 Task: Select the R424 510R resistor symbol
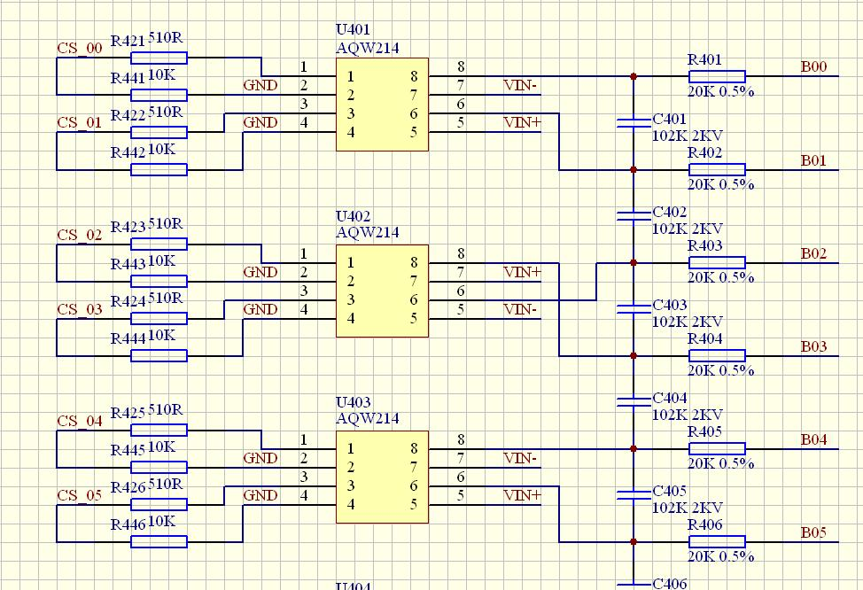click(x=159, y=319)
